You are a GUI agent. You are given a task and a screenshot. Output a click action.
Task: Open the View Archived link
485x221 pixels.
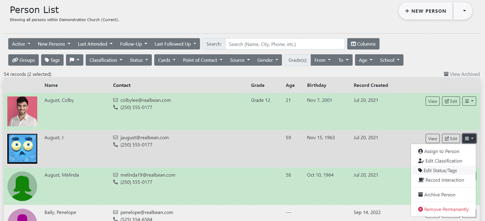pyautogui.click(x=462, y=74)
